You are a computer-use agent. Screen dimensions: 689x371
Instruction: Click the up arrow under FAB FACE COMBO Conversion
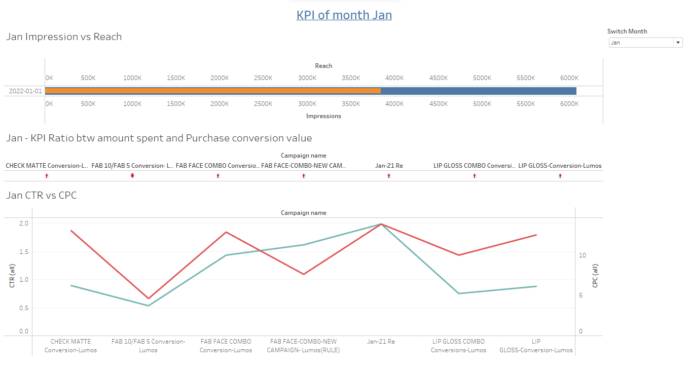pyautogui.click(x=217, y=175)
